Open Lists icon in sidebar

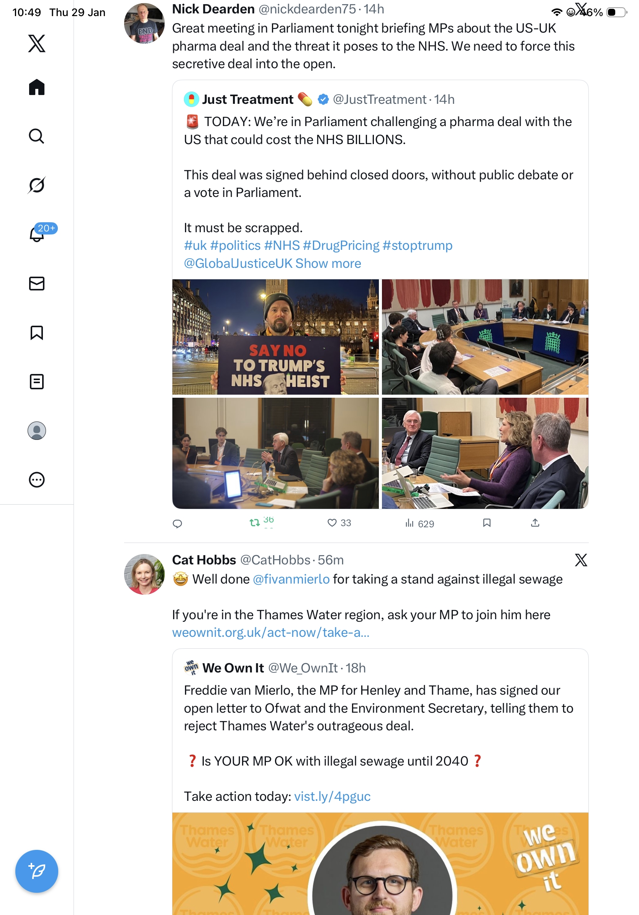point(37,381)
